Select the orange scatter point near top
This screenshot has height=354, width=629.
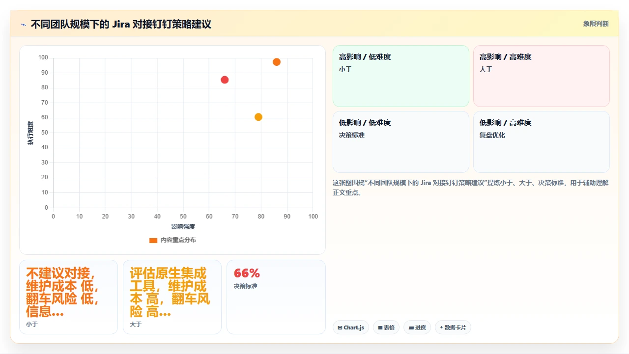(x=277, y=62)
